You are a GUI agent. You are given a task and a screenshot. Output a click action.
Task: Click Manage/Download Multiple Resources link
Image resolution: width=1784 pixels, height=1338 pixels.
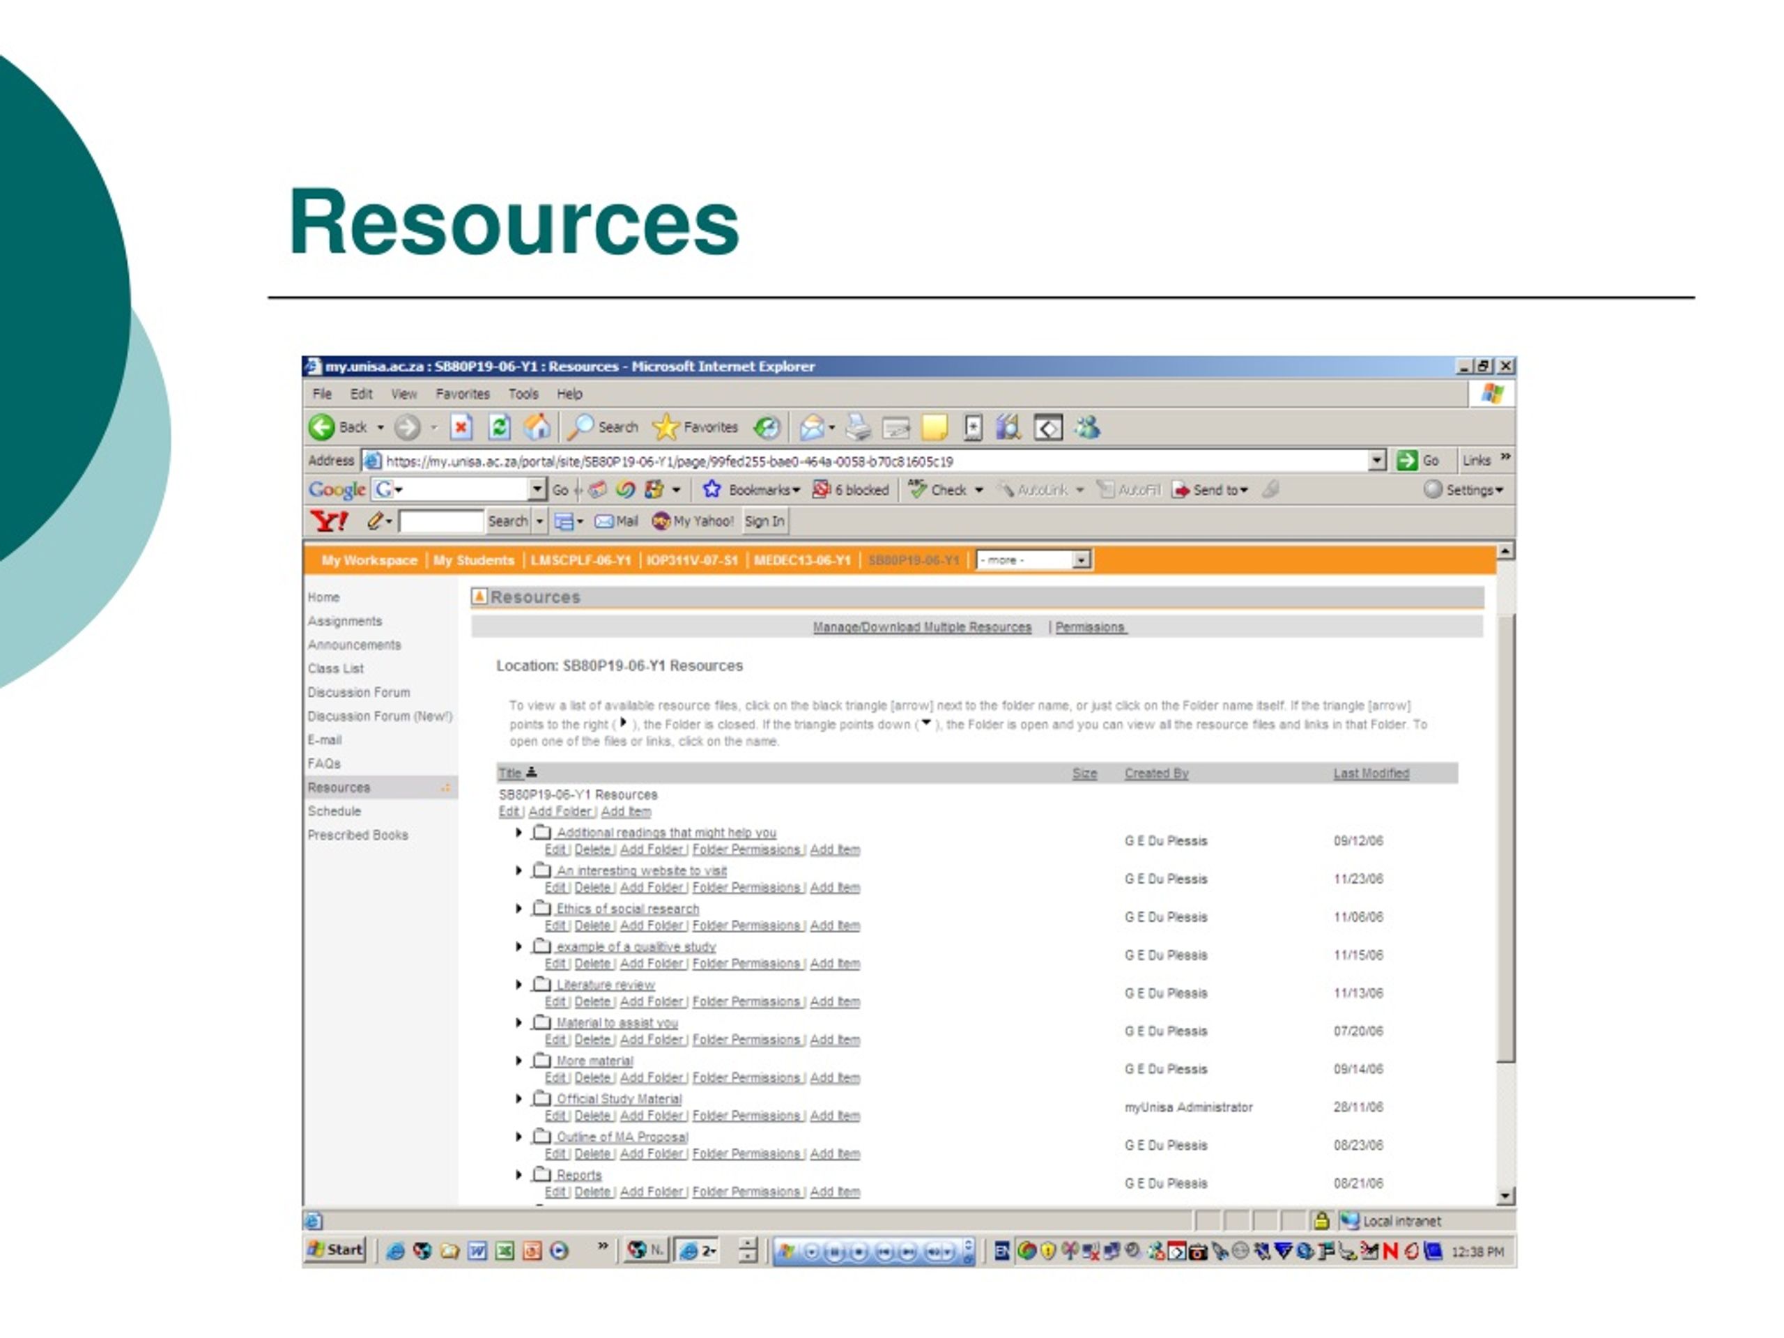point(922,626)
